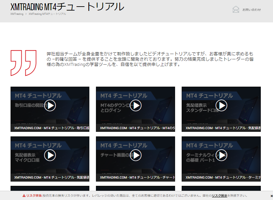Play the 気配値表示 スタンダード口座 video
The width and height of the screenshot is (273, 200).
pyautogui.click(x=221, y=105)
